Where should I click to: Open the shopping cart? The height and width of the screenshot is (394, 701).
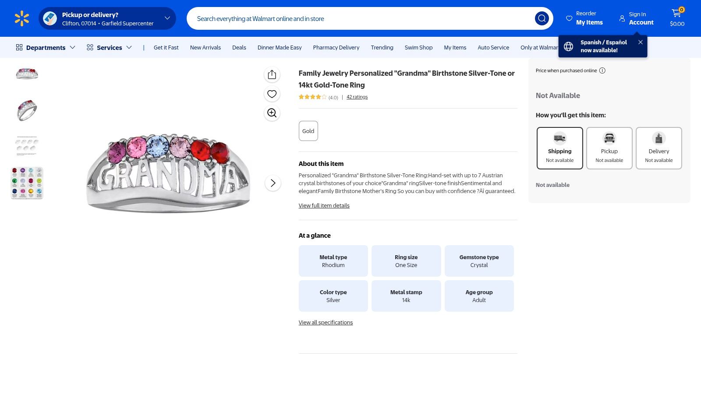677,18
